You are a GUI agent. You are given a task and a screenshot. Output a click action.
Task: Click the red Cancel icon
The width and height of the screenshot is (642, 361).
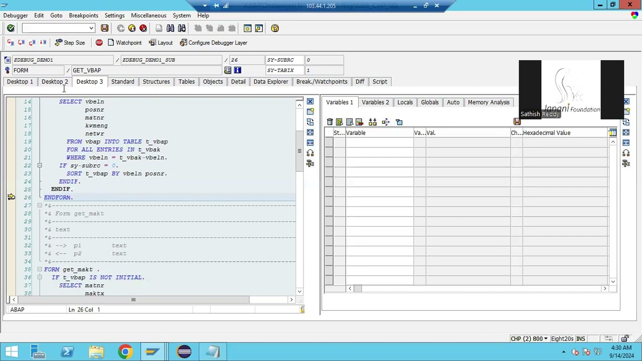(x=143, y=28)
